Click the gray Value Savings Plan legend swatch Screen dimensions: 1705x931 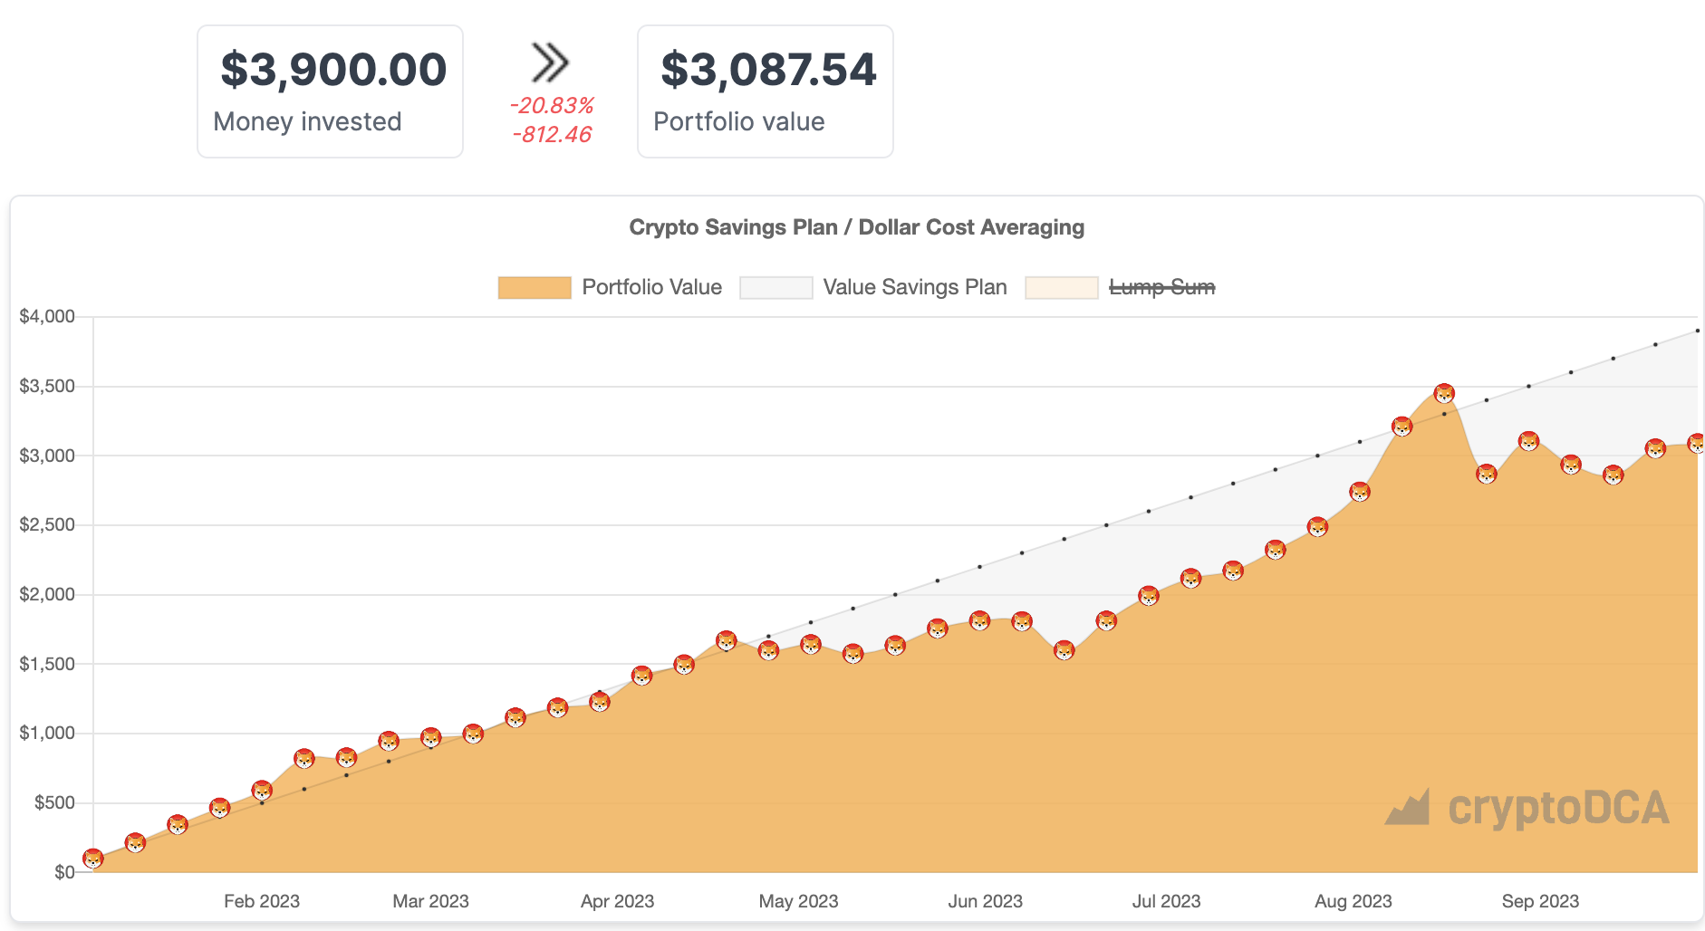pos(775,288)
